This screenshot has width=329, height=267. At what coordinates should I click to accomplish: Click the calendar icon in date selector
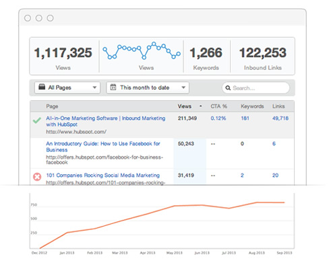click(x=113, y=87)
